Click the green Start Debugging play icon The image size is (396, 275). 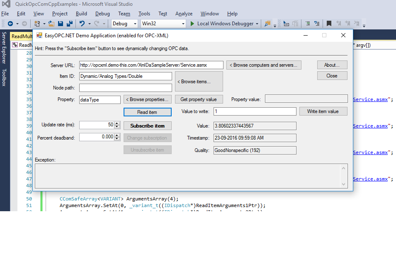click(x=192, y=24)
